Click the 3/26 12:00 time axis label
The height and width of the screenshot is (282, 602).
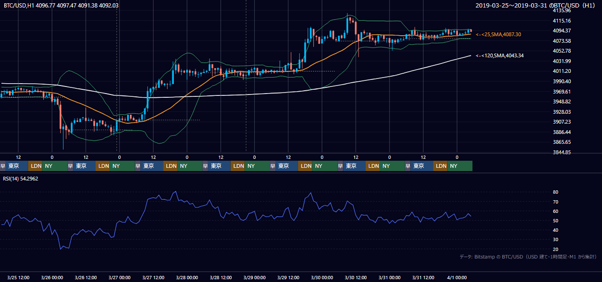pyautogui.click(x=86, y=277)
